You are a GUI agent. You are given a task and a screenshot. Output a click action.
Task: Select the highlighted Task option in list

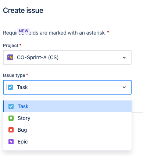click(x=67, y=106)
